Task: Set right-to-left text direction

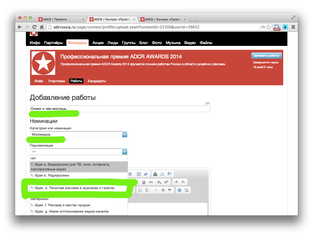Action: [183, 182]
